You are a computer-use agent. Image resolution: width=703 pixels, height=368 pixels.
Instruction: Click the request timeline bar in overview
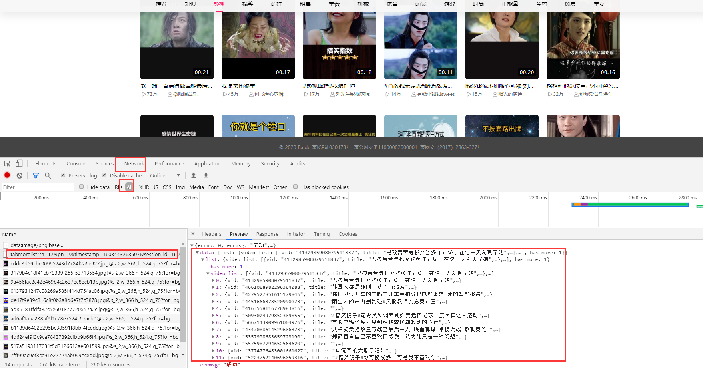(x=630, y=205)
